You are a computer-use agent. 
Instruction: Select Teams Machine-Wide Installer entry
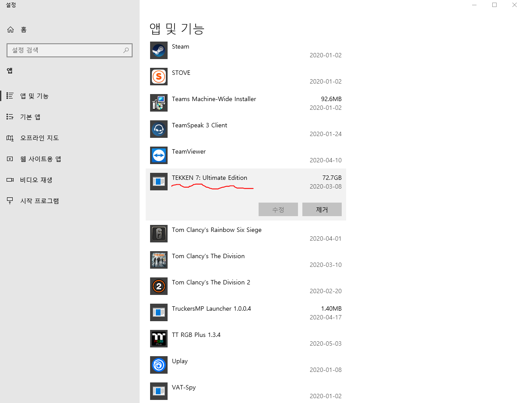246,103
